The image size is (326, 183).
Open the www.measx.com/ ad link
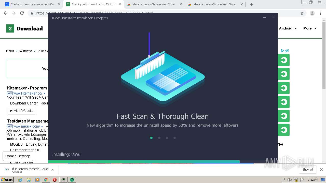pyautogui.click(x=26, y=126)
